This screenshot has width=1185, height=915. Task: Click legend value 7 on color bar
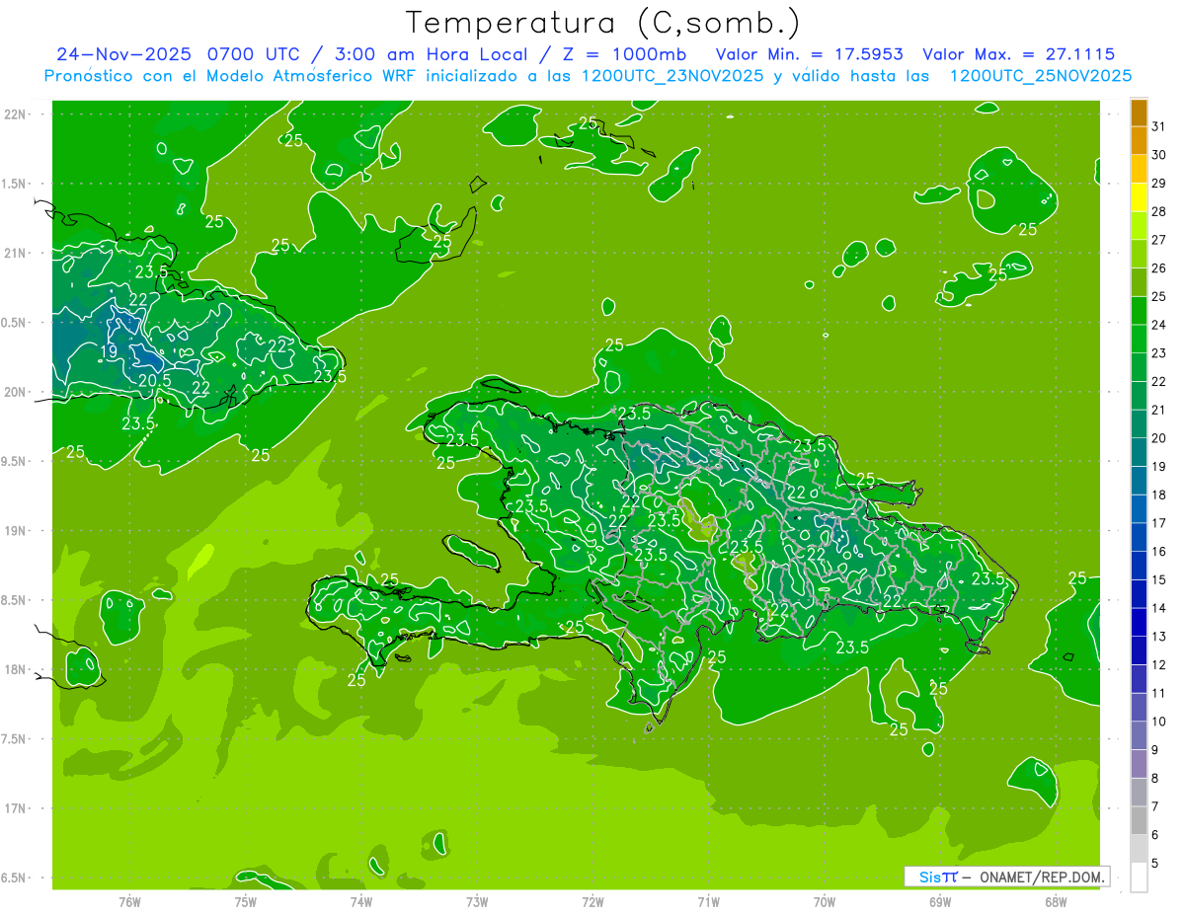pyautogui.click(x=1155, y=807)
